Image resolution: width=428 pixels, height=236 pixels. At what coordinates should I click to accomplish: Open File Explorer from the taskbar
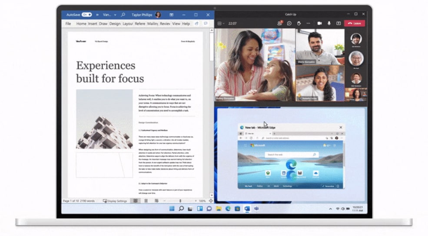[x=219, y=209]
